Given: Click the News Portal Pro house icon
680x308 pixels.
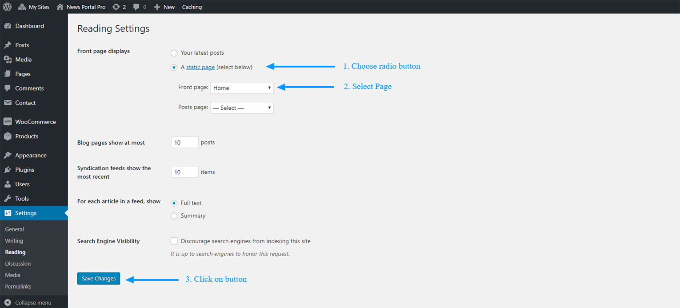Looking at the screenshot, I should coord(60,7).
